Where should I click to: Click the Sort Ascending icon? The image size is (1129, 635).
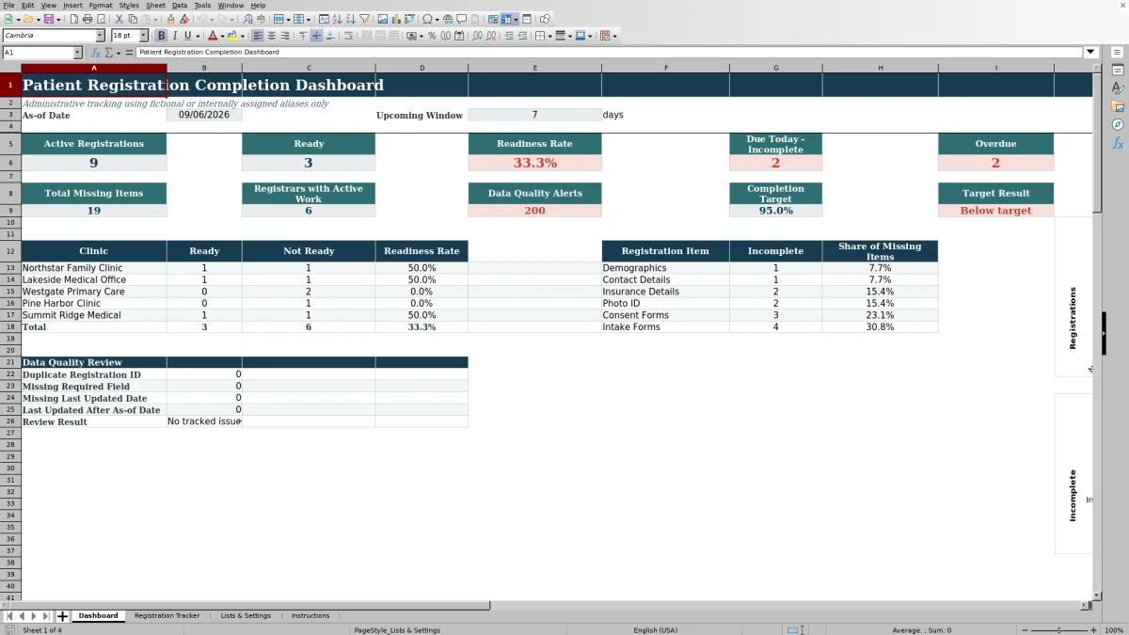tap(336, 19)
